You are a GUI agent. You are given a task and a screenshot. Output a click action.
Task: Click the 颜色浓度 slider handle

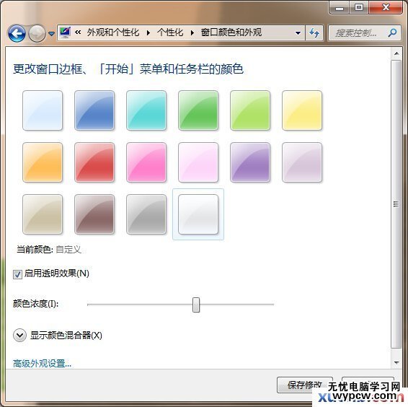pyautogui.click(x=196, y=305)
